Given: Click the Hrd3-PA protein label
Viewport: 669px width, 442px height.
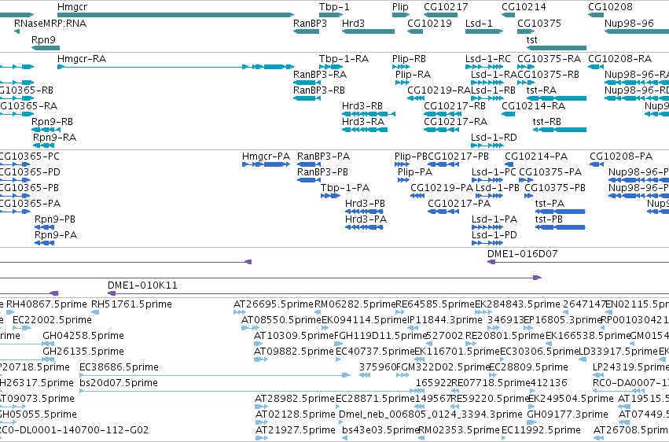Looking at the screenshot, I should (x=366, y=219).
